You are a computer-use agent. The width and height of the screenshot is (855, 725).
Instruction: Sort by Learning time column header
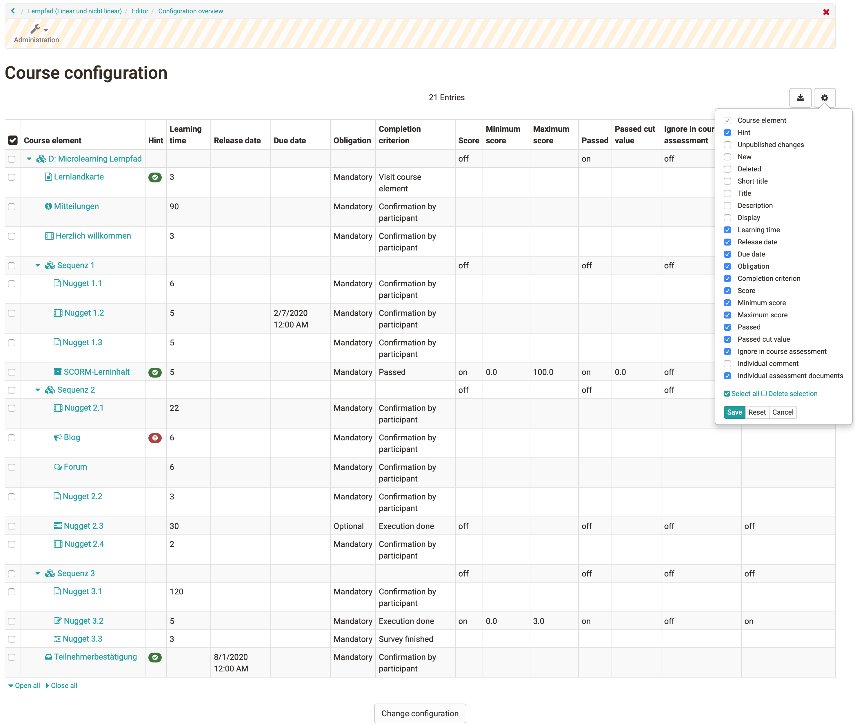pyautogui.click(x=185, y=135)
